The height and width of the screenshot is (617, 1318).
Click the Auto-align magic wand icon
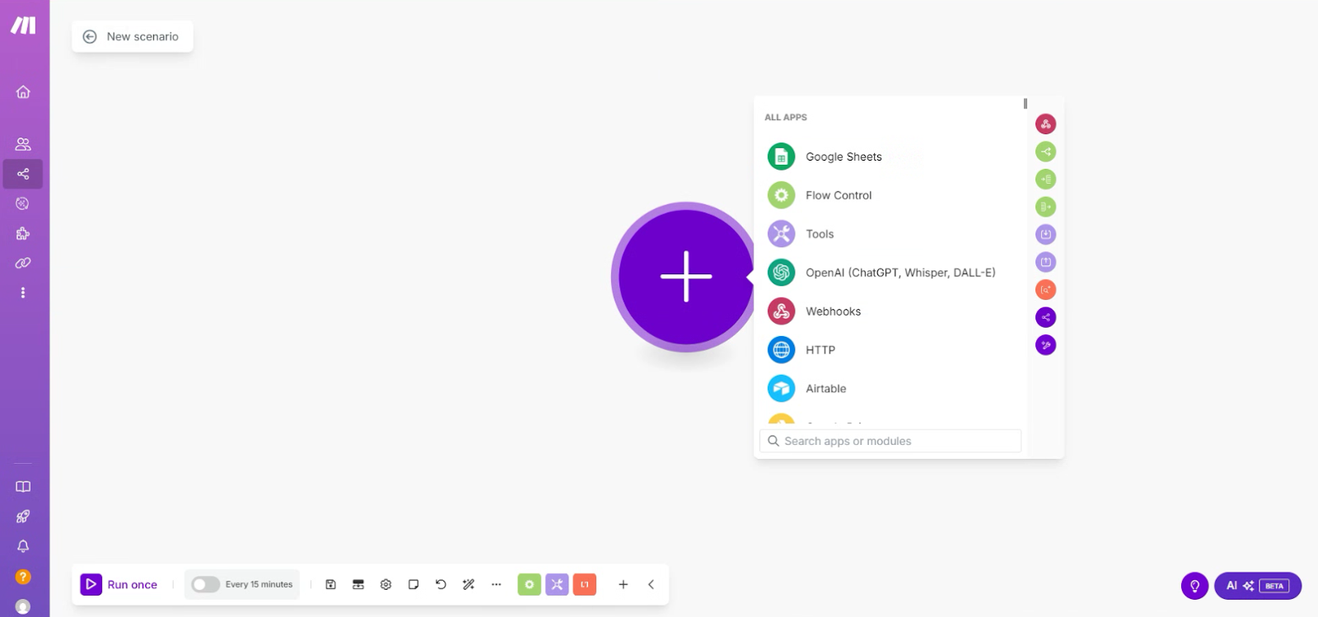pos(469,584)
